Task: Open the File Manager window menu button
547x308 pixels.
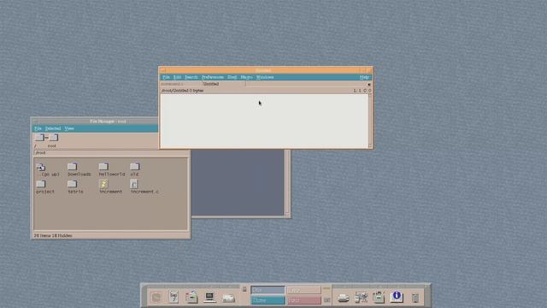Action: (x=35, y=121)
